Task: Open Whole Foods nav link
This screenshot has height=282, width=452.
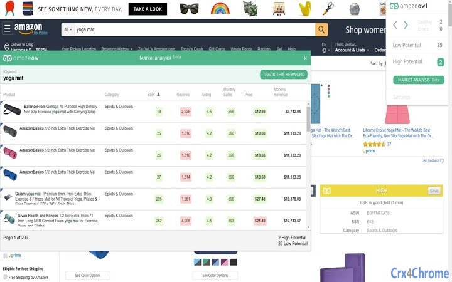Action: (241, 49)
